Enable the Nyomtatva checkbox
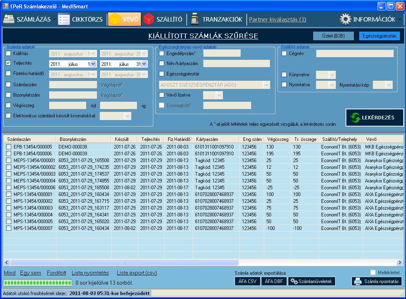The image size is (406, 299). (284, 85)
